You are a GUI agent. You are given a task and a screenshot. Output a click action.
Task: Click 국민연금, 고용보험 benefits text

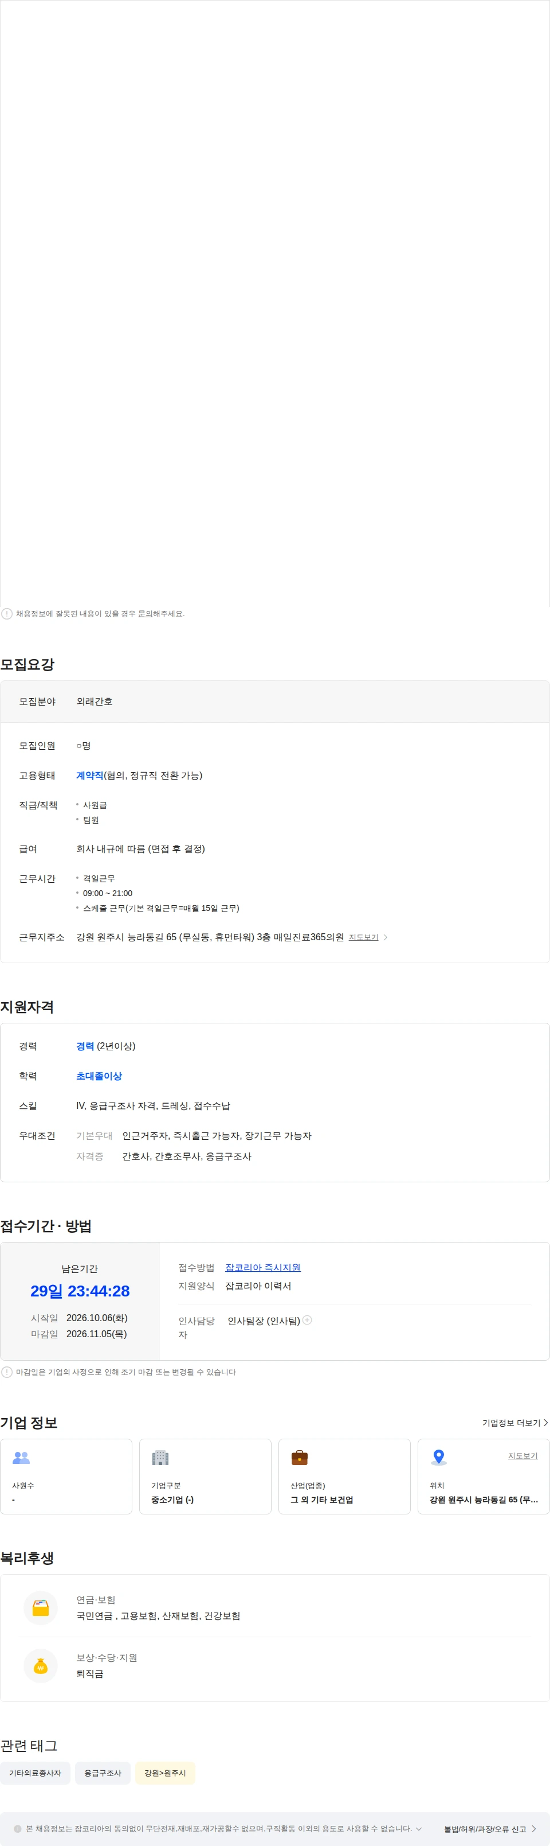[158, 1616]
